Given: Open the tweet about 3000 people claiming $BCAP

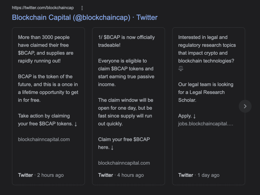Looking at the screenshot, I should tap(48, 106).
